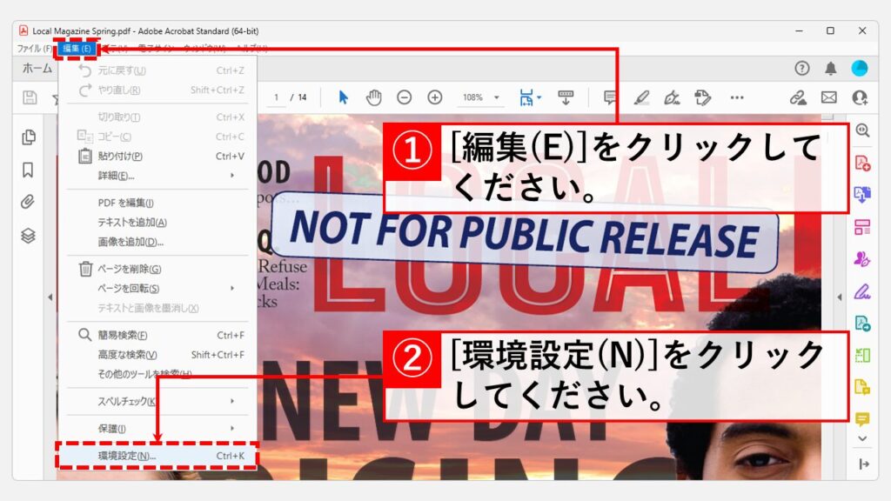Open the Attachments paperclip panel
The height and width of the screenshot is (501, 891).
click(28, 203)
